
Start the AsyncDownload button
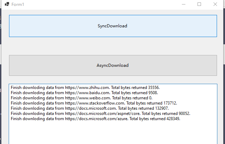(113, 65)
